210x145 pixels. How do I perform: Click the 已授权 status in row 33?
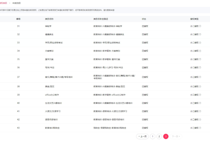145,43
